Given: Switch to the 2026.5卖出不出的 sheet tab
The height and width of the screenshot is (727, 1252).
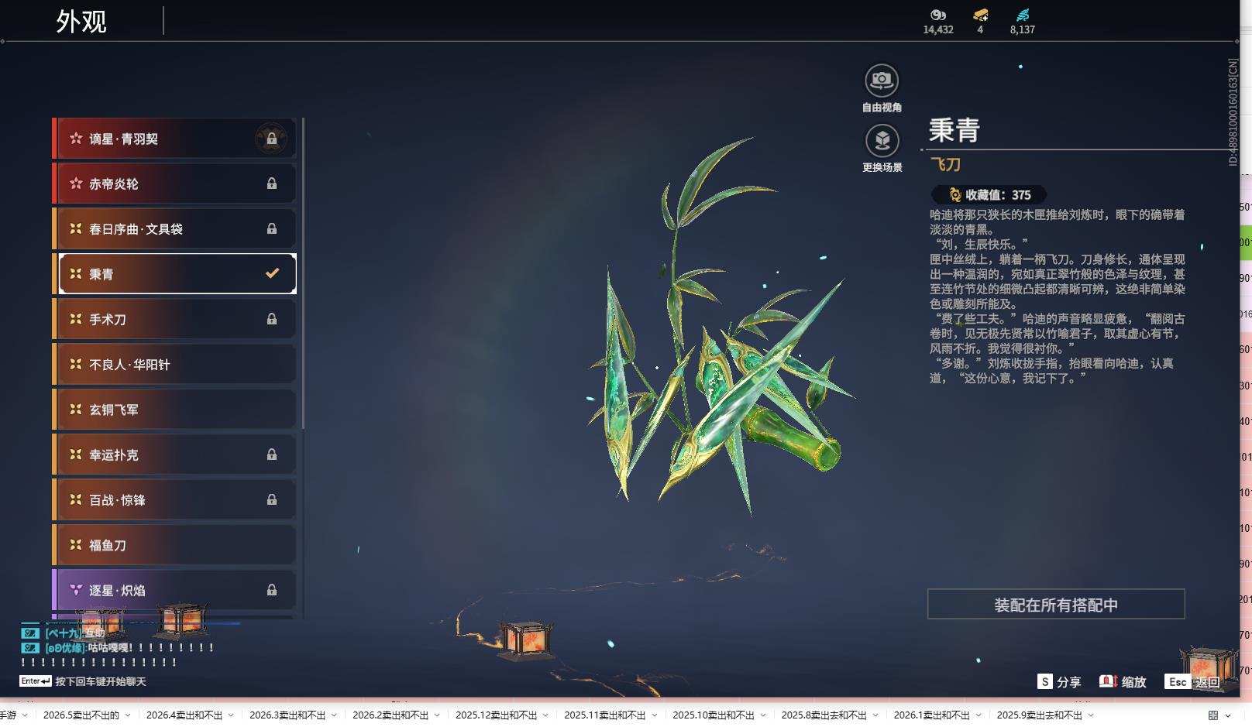Looking at the screenshot, I should pos(81,715).
